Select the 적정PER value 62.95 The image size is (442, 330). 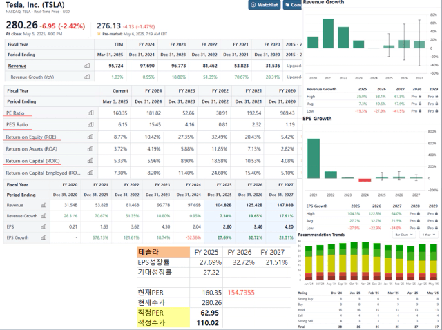pyautogui.click(x=209, y=313)
